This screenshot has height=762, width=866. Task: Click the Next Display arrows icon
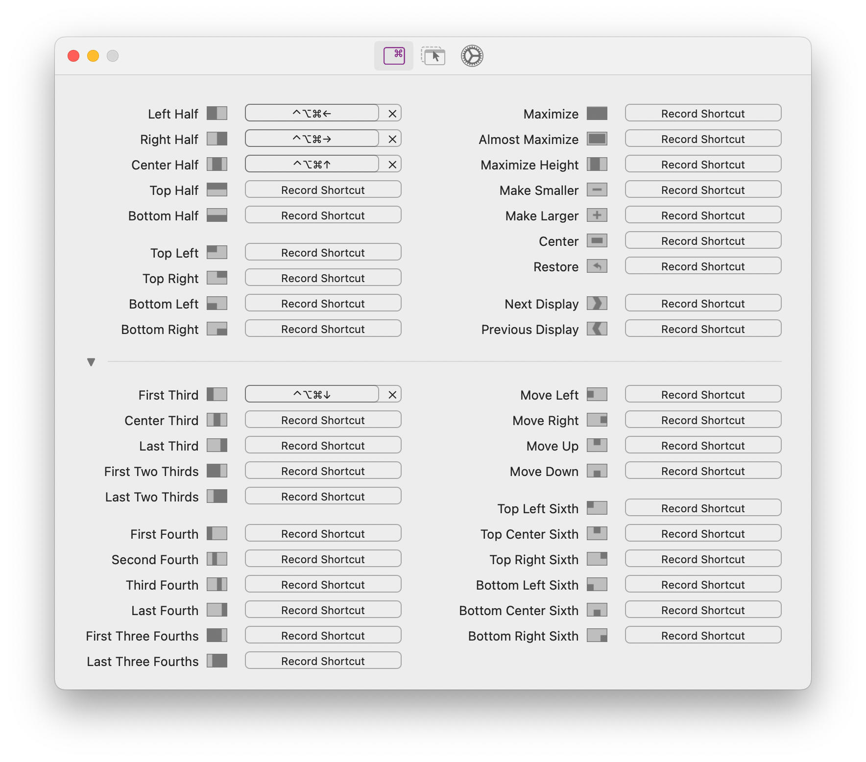tap(597, 303)
